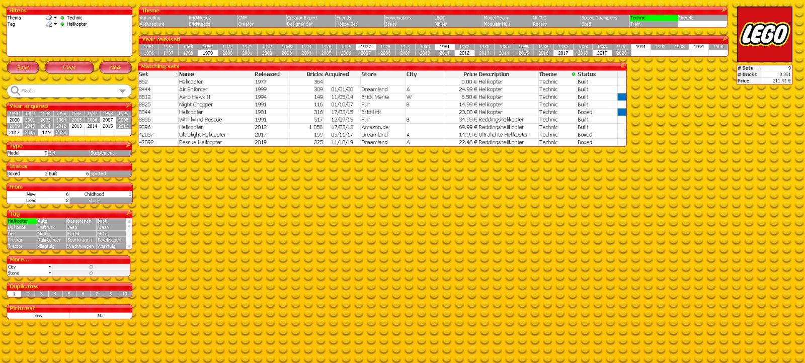
Task: Toggle the Boxed status filter
Action: tap(25, 173)
